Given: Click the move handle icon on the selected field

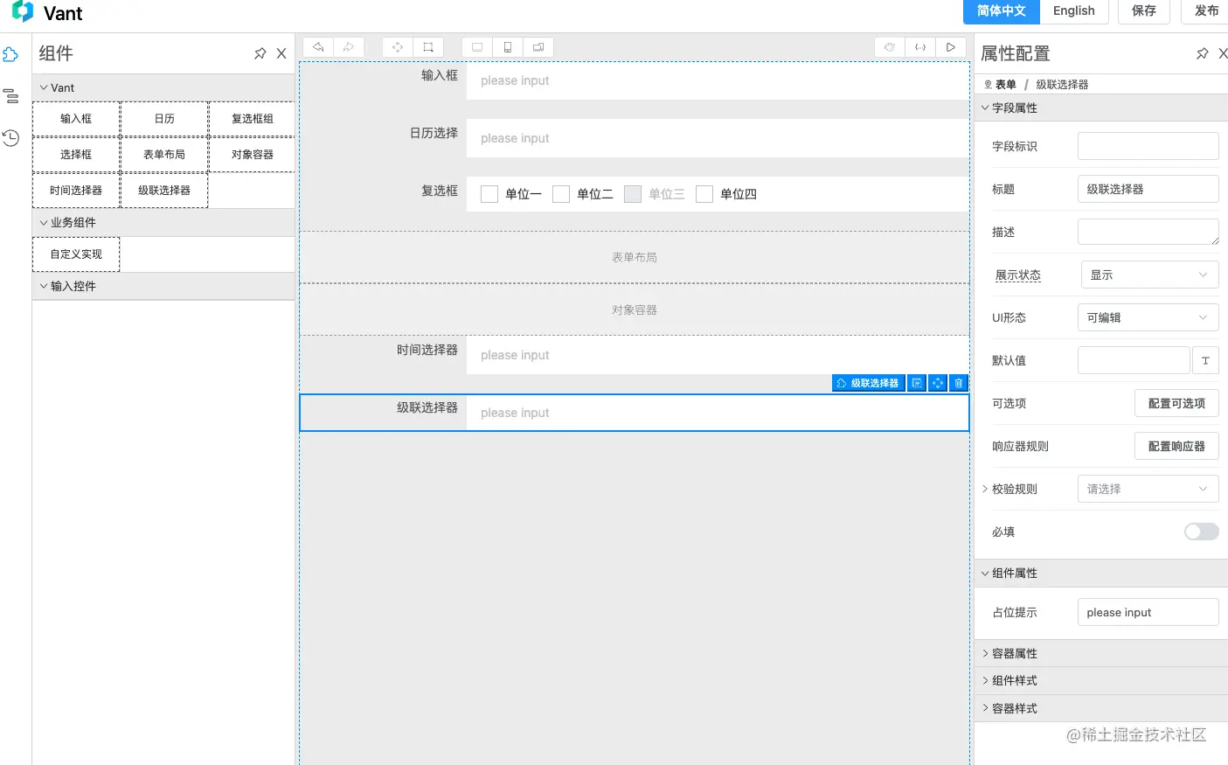Looking at the screenshot, I should point(938,383).
